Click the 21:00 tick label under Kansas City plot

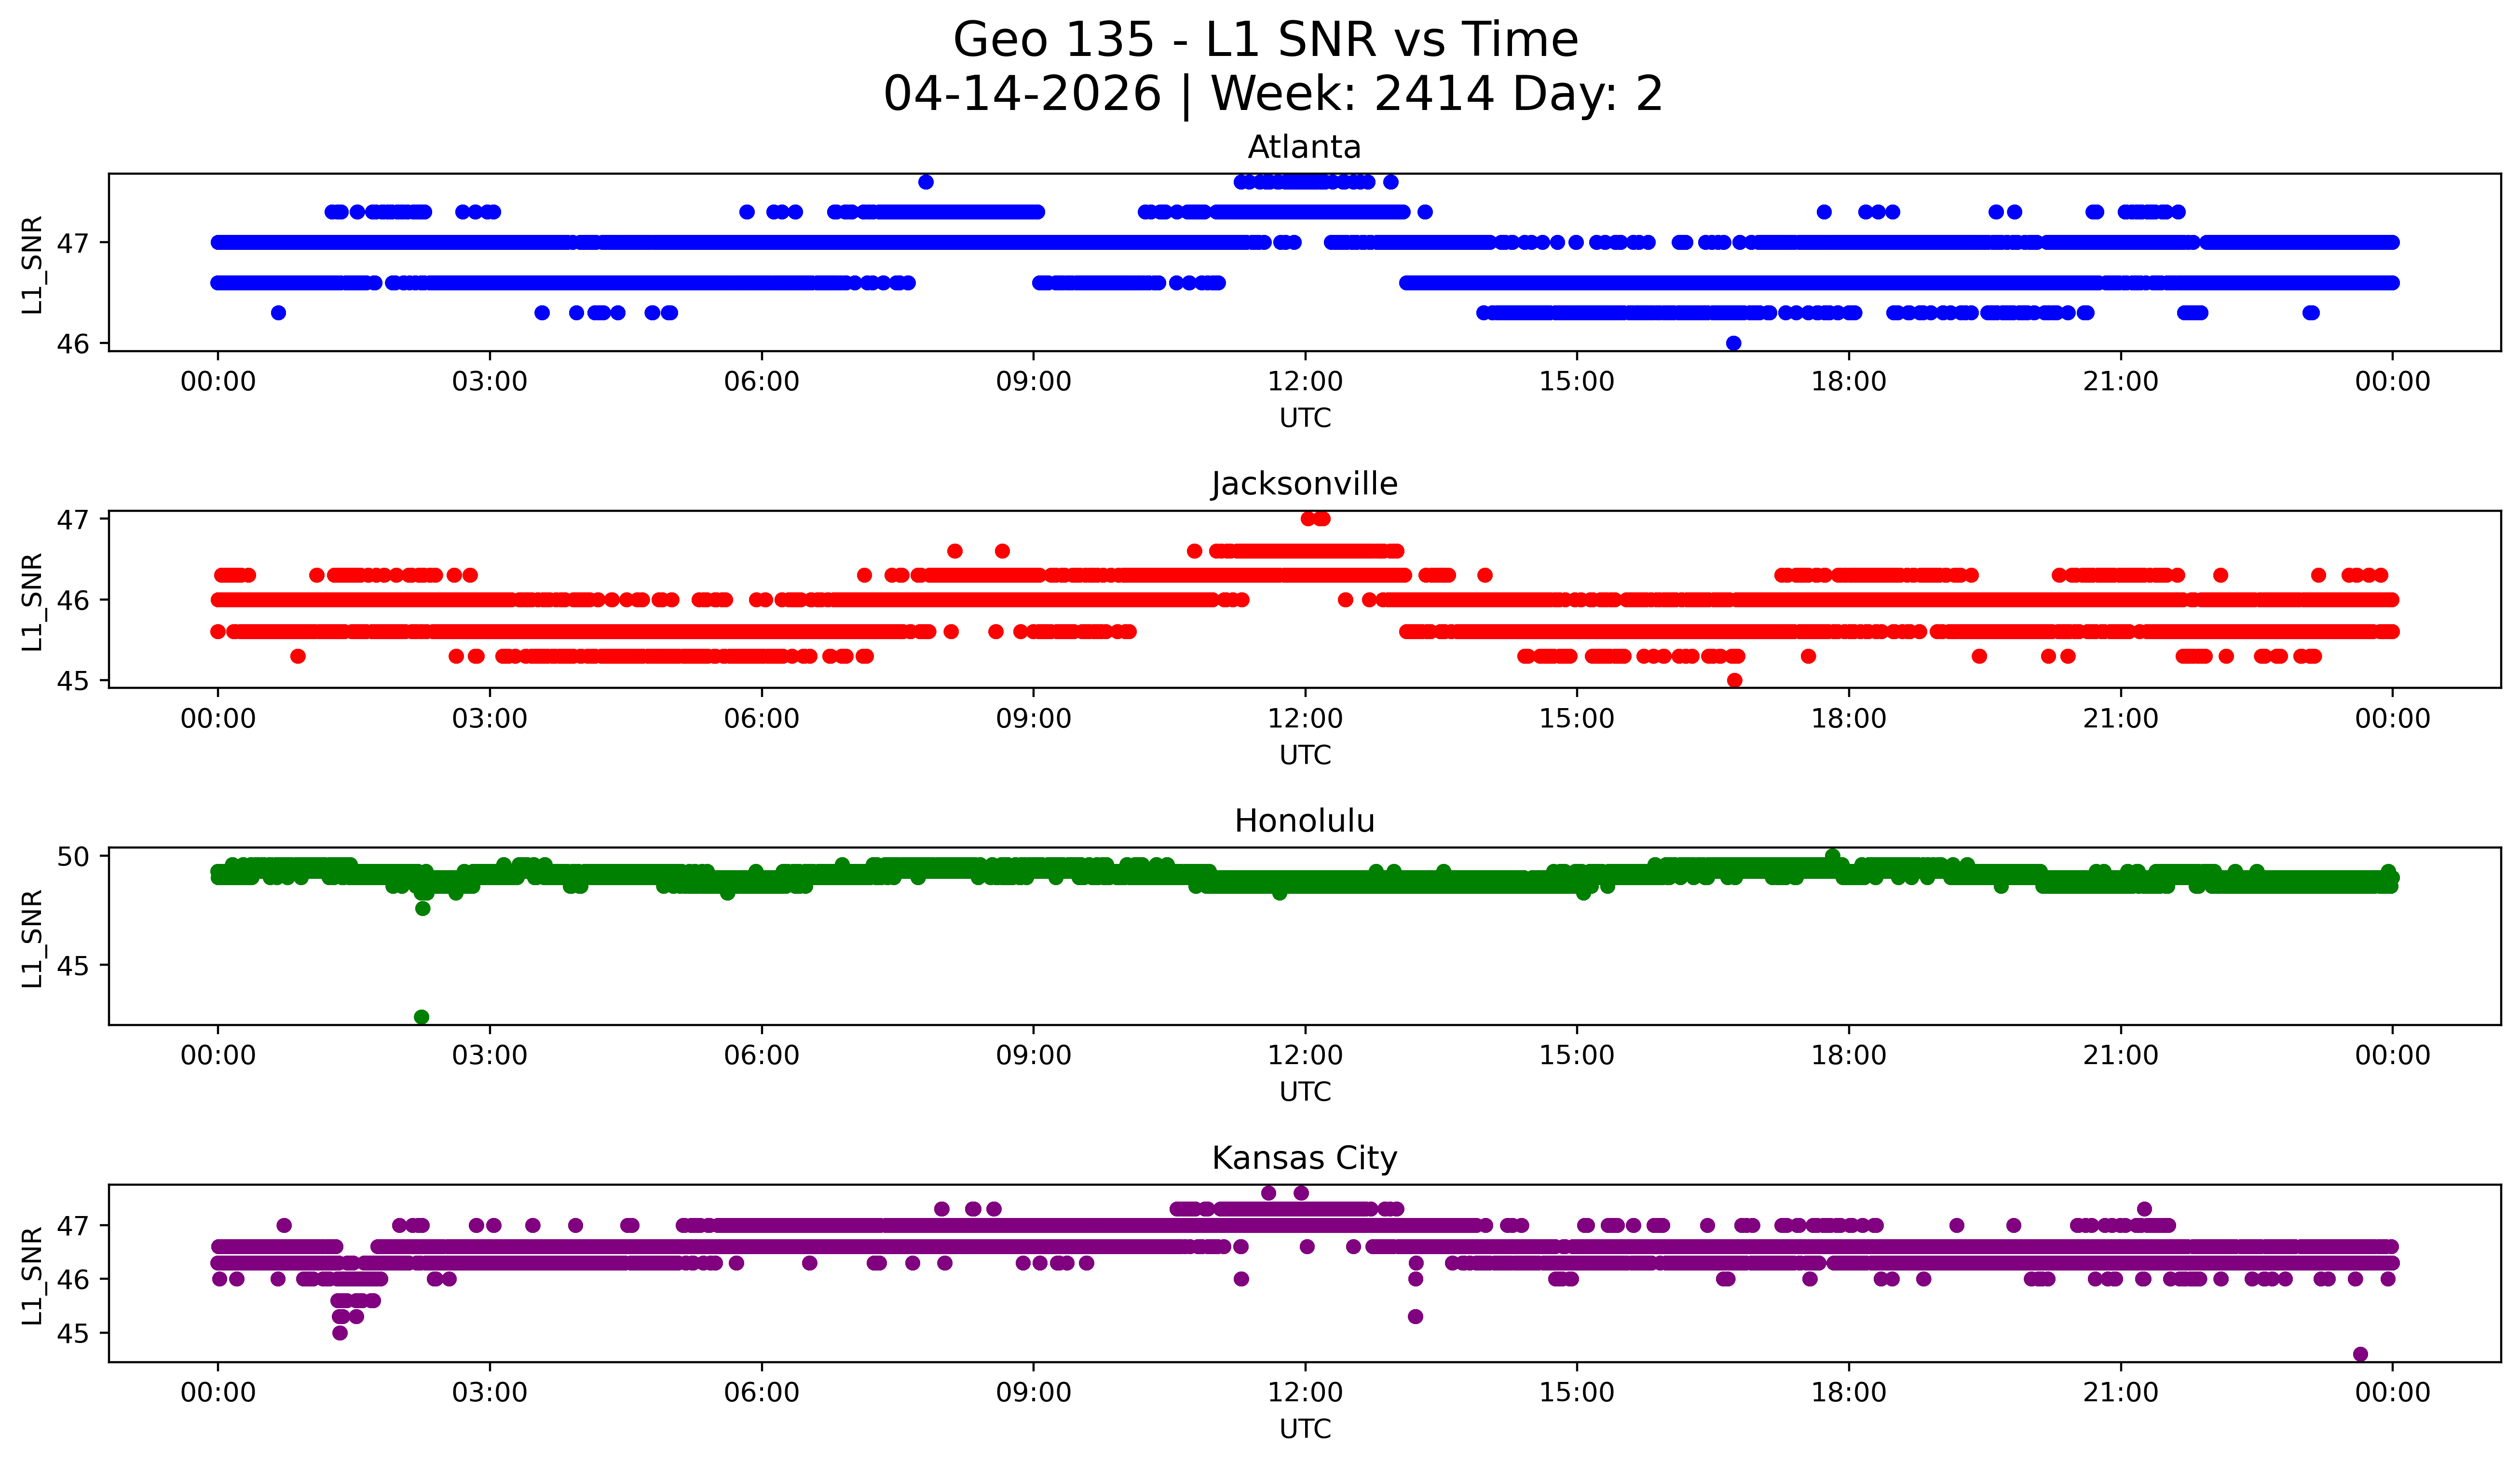[x=2120, y=1393]
